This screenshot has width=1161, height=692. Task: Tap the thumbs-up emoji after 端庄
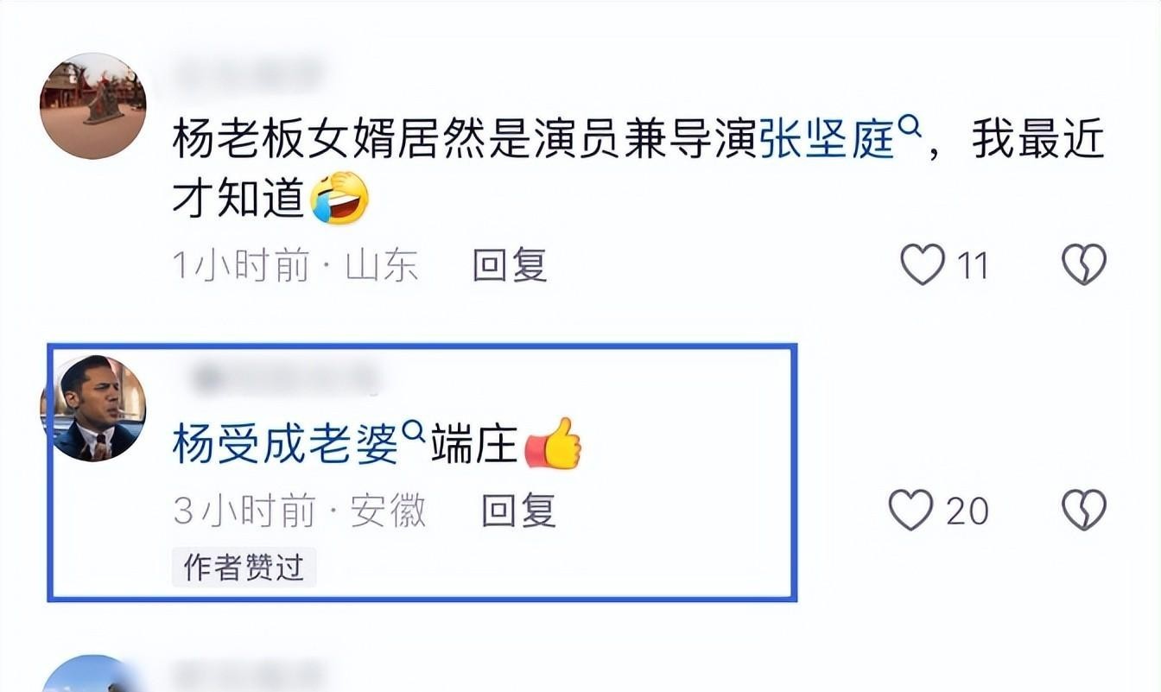point(554,444)
